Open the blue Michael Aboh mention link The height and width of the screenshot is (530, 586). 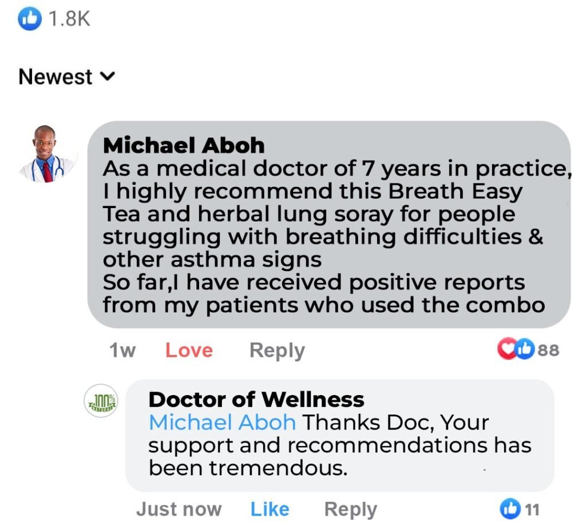222,423
